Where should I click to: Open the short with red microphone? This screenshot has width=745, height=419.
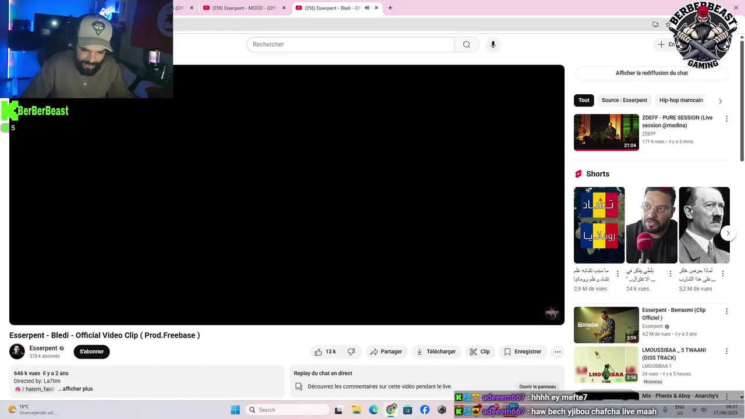(651, 225)
